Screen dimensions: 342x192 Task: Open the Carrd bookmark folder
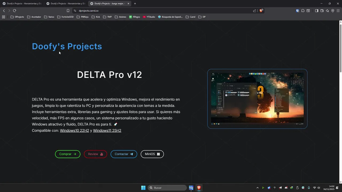[x=191, y=17]
